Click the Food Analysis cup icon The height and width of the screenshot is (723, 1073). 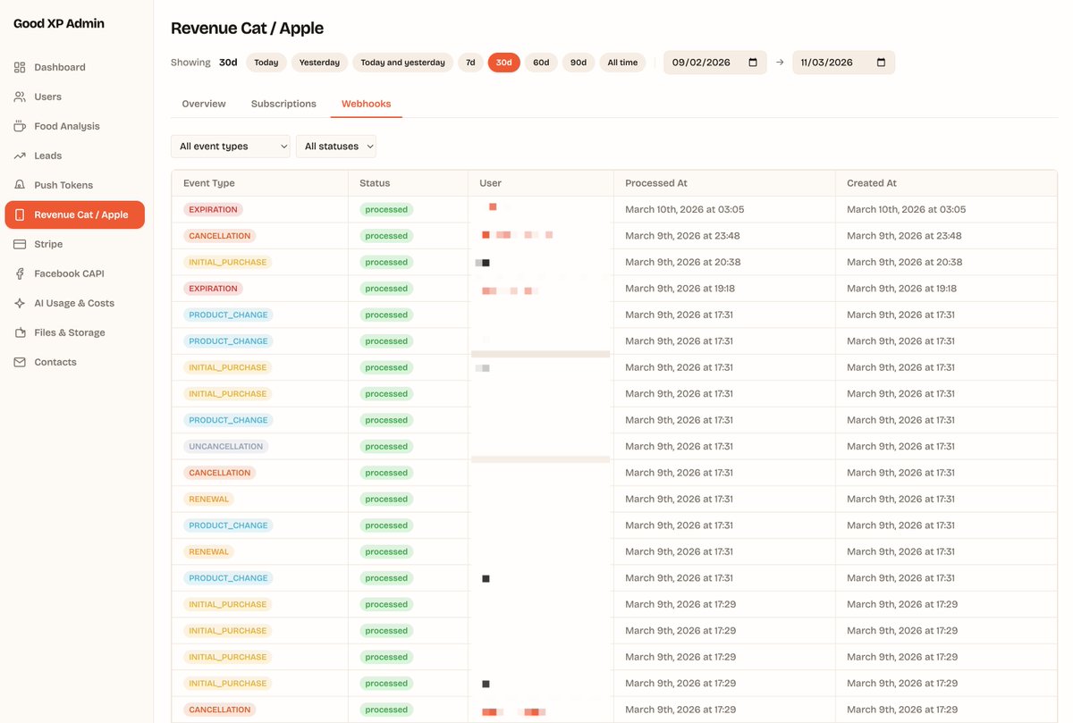click(20, 126)
